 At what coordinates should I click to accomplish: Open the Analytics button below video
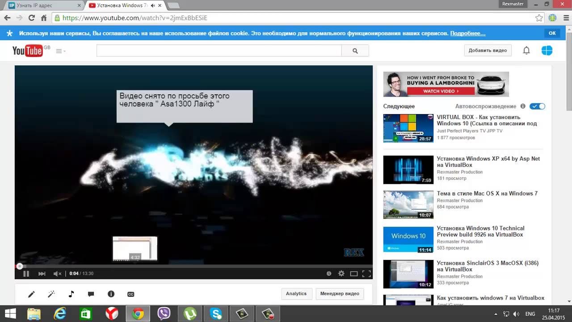point(296,294)
